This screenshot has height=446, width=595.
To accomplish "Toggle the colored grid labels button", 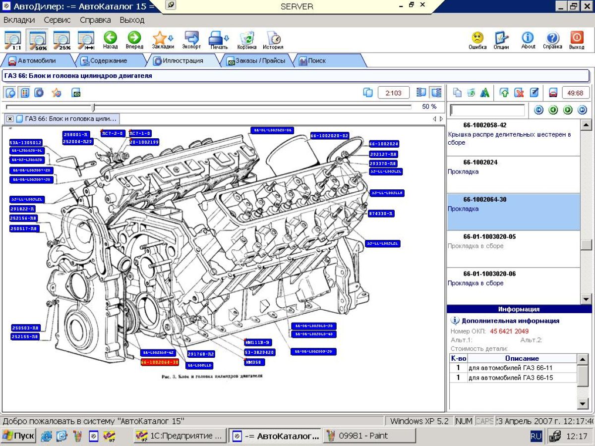I will pyautogui.click(x=25, y=93).
